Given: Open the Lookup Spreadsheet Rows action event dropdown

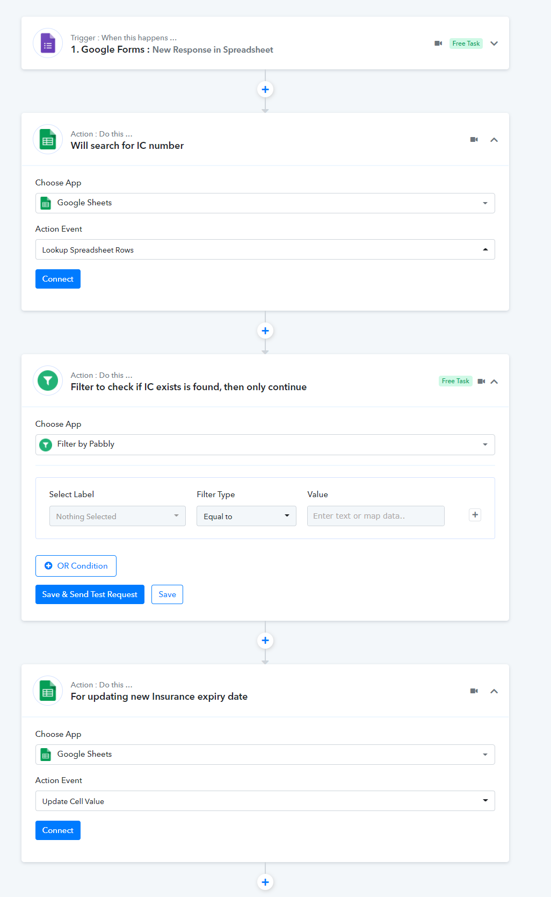Looking at the screenshot, I should [265, 249].
